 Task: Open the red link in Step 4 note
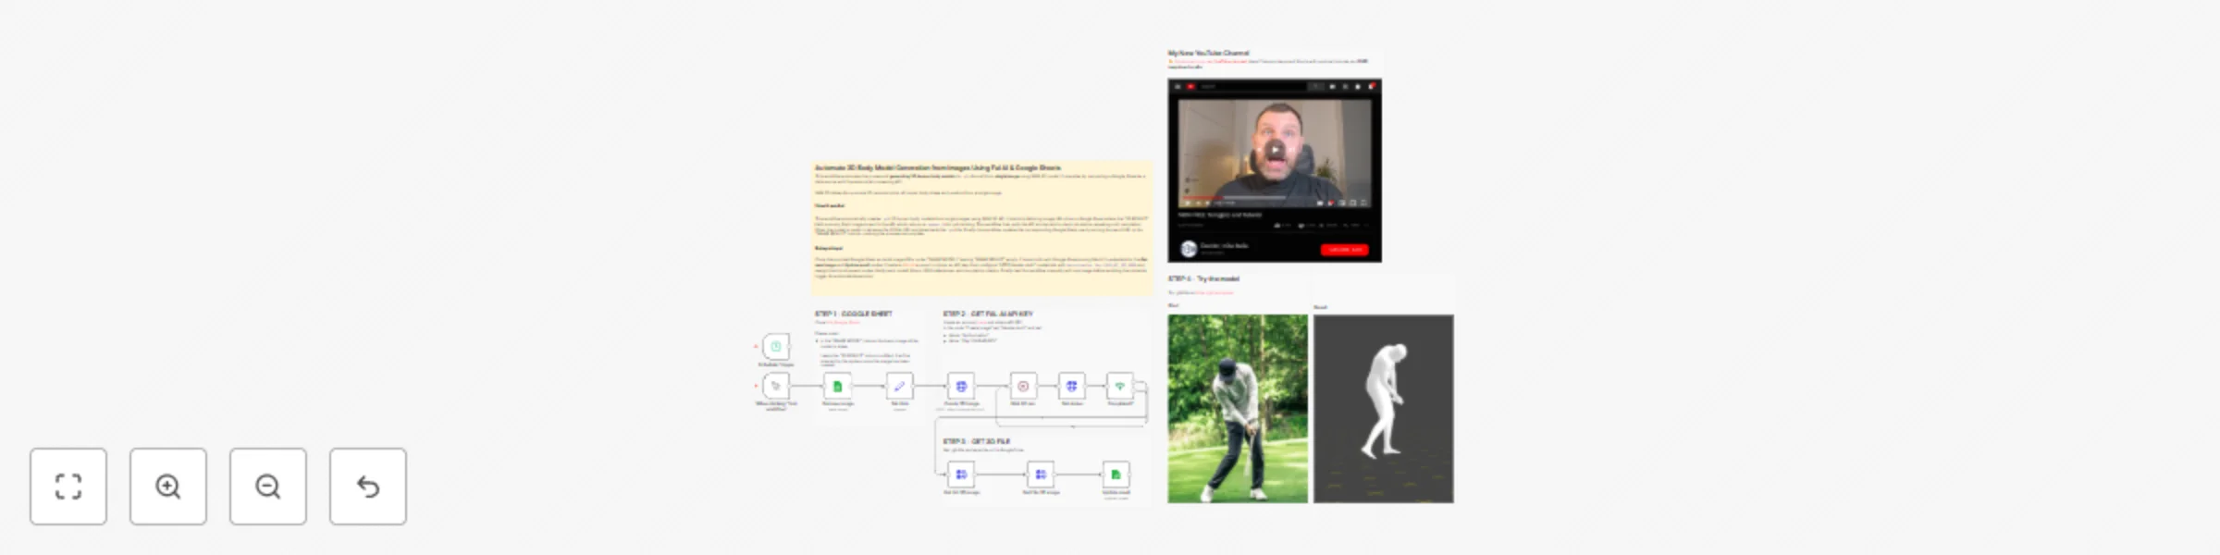1215,292
